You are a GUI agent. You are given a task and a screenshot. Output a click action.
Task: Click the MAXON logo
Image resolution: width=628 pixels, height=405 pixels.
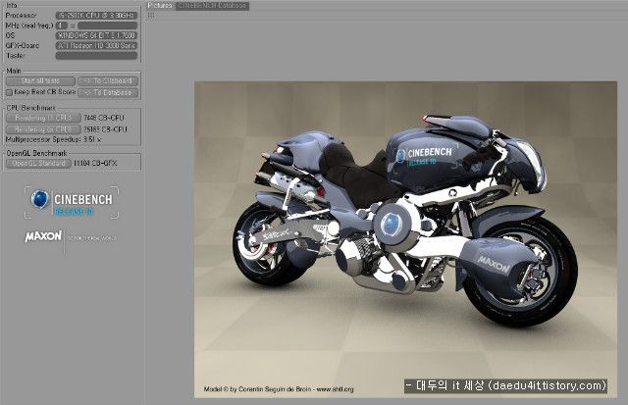pyautogui.click(x=43, y=236)
